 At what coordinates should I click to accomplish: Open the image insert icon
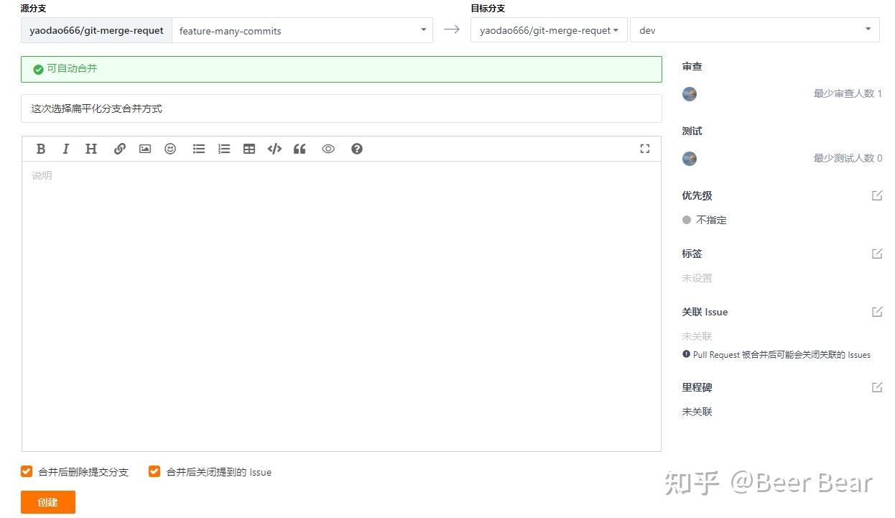[144, 149]
